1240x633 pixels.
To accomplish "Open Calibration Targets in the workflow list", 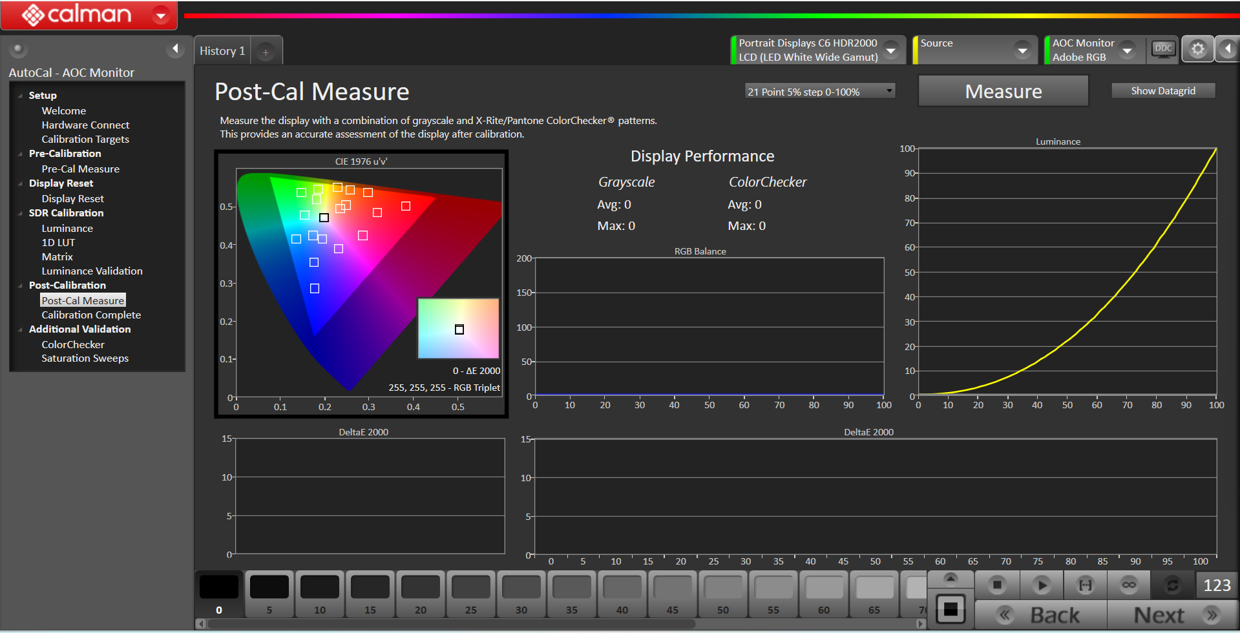I will tap(85, 140).
